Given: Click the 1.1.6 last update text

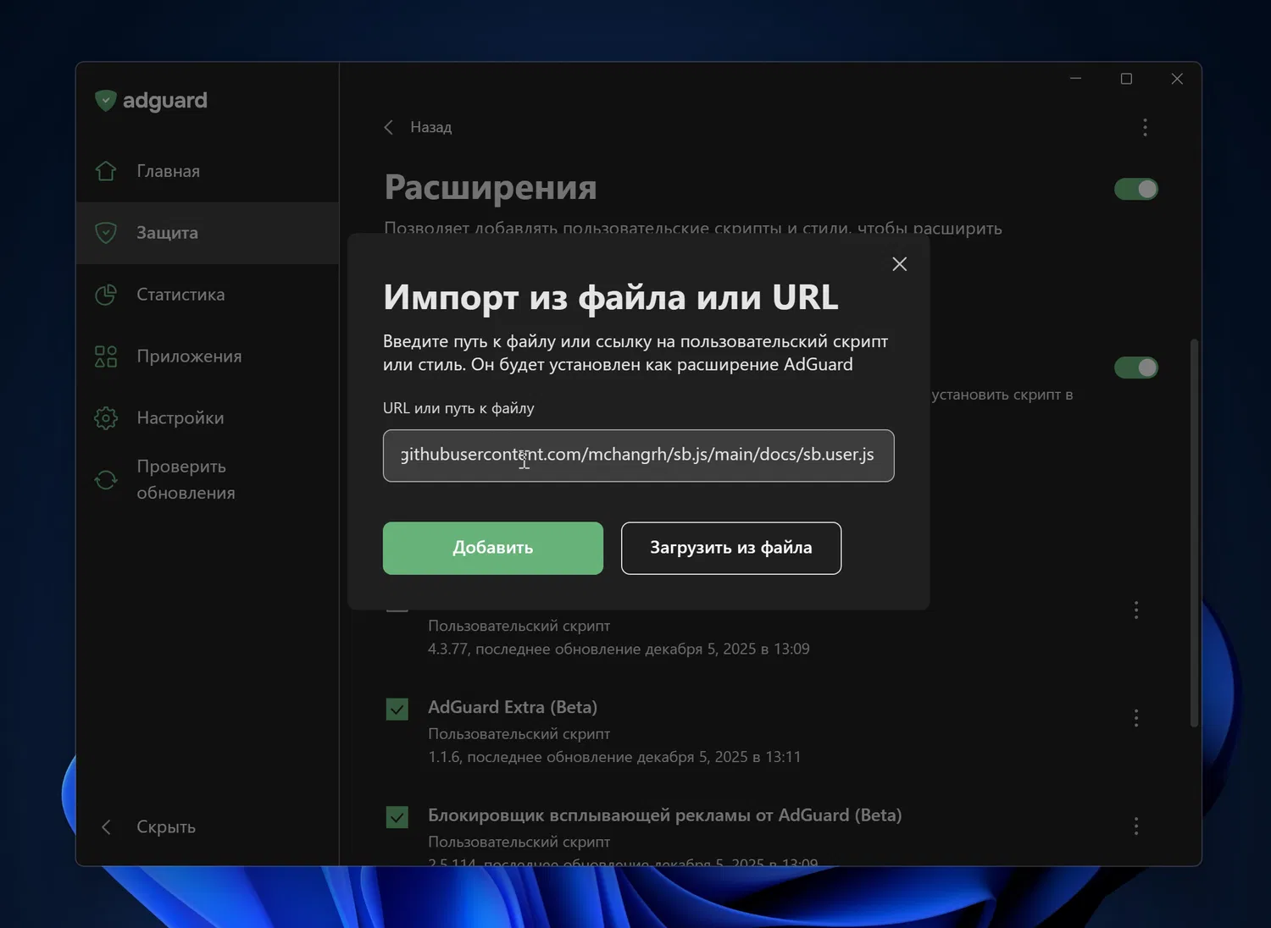Looking at the screenshot, I should (614, 757).
